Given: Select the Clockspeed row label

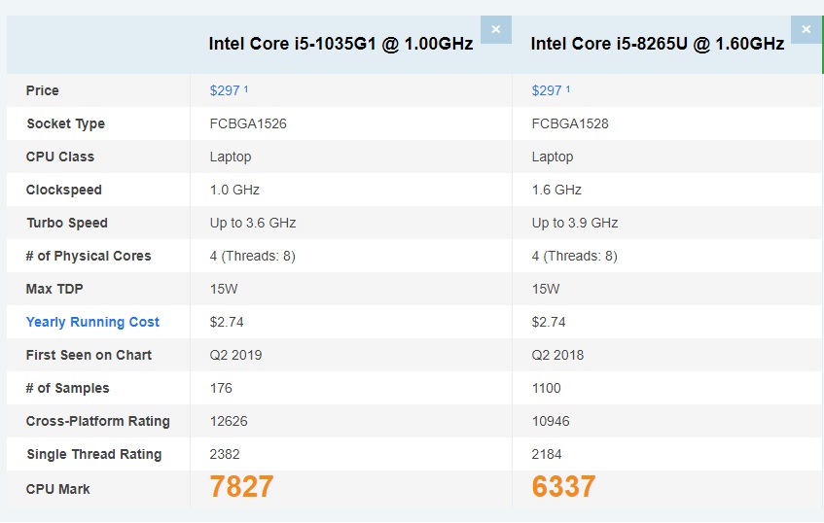Looking at the screenshot, I should click(63, 190).
